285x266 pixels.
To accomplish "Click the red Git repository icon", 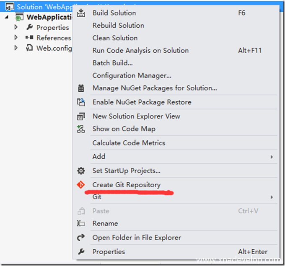I will 81,185.
